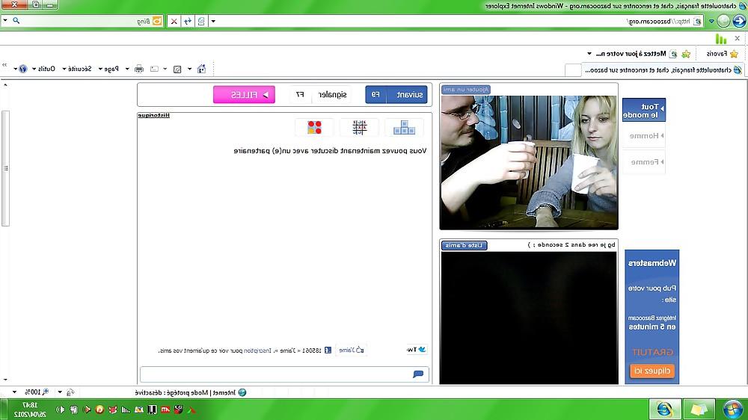
Task: Open the Webmasters ad heading
Action: pos(652,263)
